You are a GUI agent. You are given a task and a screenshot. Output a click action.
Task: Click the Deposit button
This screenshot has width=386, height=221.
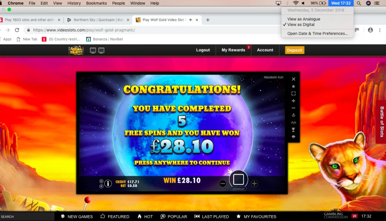(295, 50)
